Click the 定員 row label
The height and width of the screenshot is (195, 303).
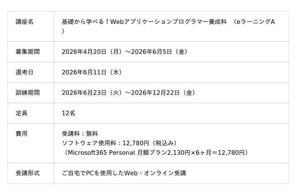[x=22, y=113]
